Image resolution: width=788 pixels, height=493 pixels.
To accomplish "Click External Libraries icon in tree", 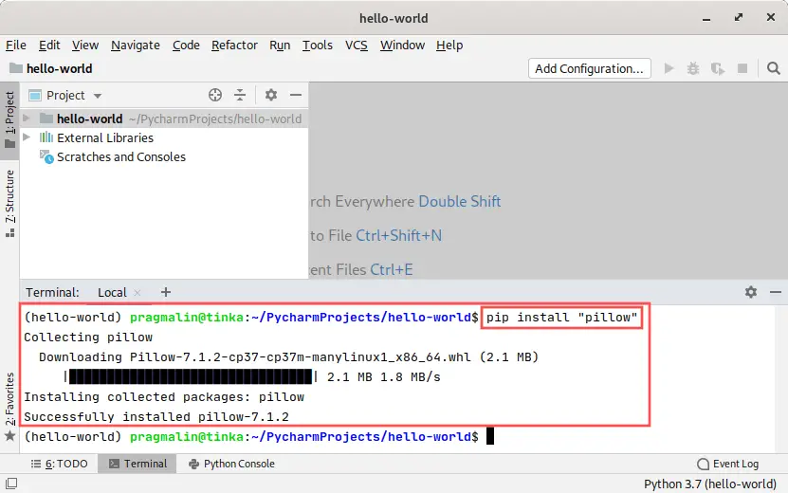I will (x=46, y=137).
